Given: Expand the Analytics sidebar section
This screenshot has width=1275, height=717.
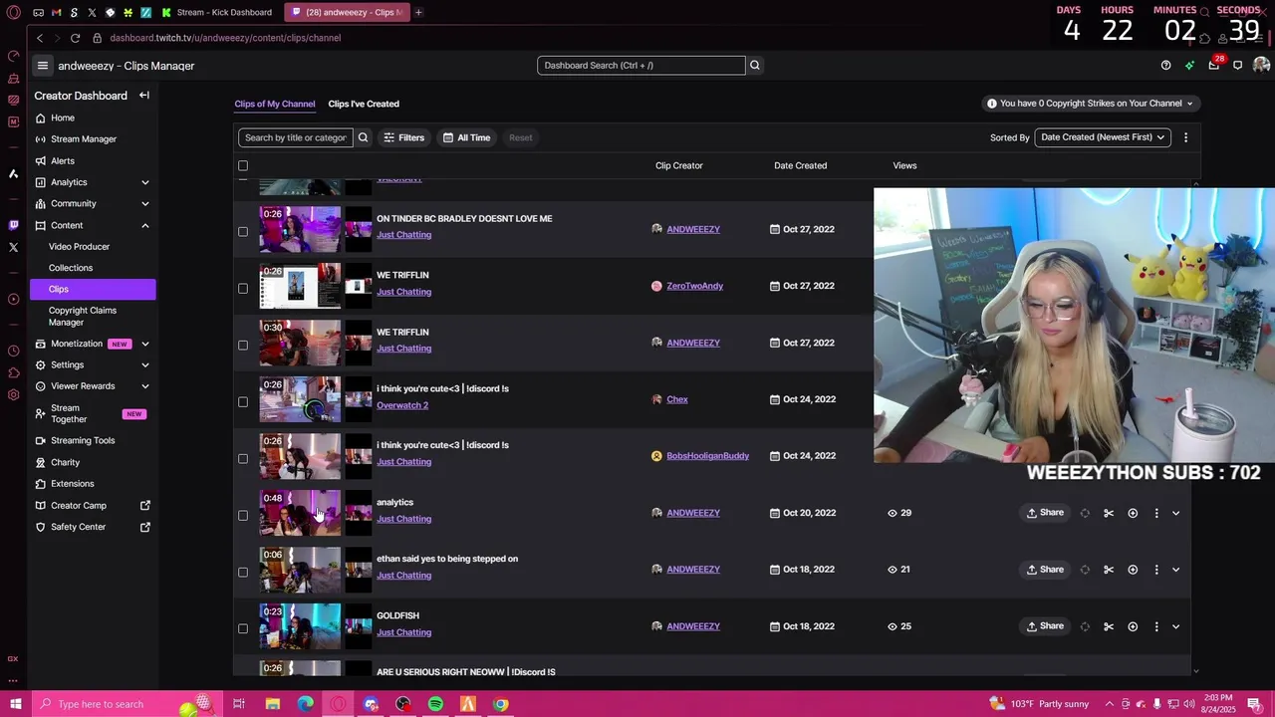Looking at the screenshot, I should pos(144,182).
